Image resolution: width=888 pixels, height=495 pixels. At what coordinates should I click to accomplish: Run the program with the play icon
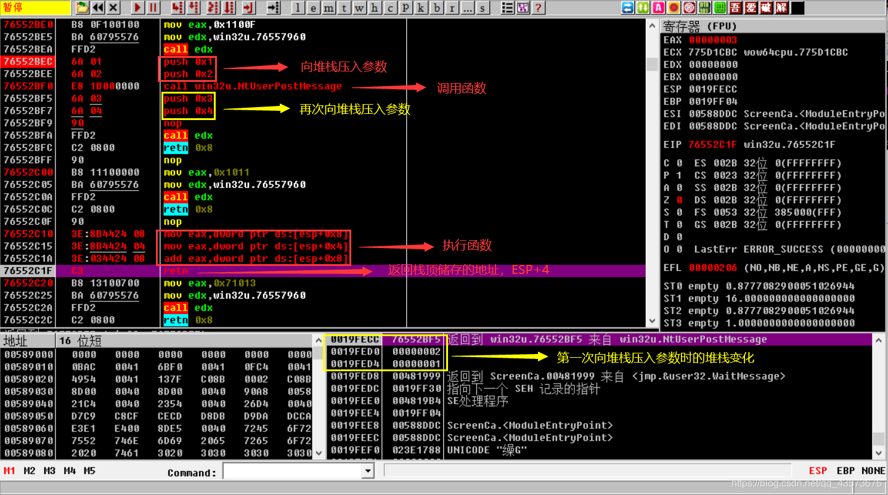pyautogui.click(x=138, y=8)
